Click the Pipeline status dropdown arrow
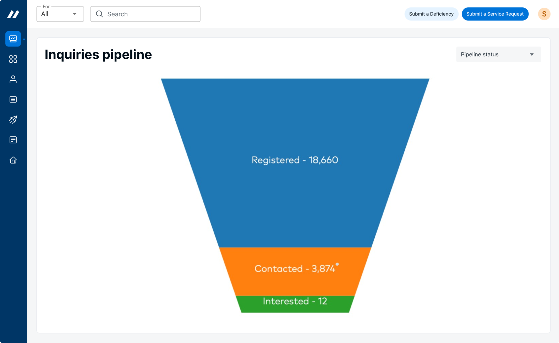Image resolution: width=559 pixels, height=343 pixels. tap(532, 55)
